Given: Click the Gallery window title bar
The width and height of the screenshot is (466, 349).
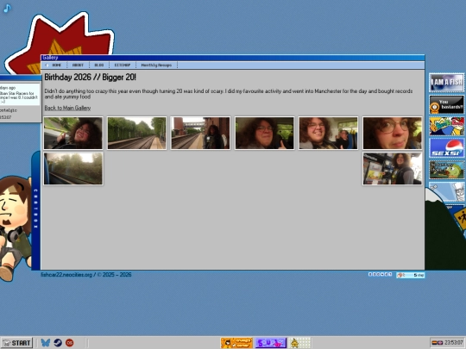Looking at the screenshot, I should click(x=233, y=58).
